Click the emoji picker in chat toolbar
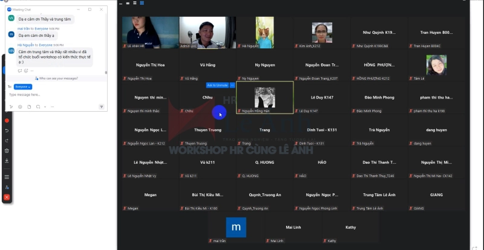 pos(19,107)
